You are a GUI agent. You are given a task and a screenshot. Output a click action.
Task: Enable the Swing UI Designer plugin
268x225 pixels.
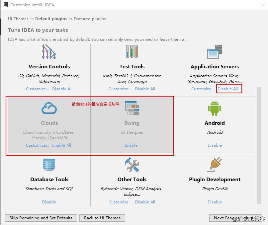pyautogui.click(x=131, y=145)
